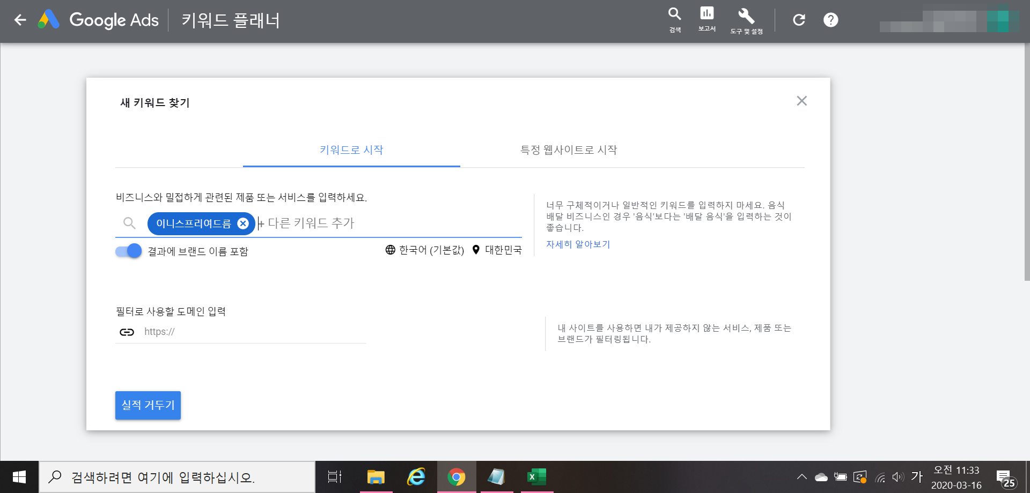
Task: Open the Wi-Fi network tray icon
Action: click(x=880, y=477)
